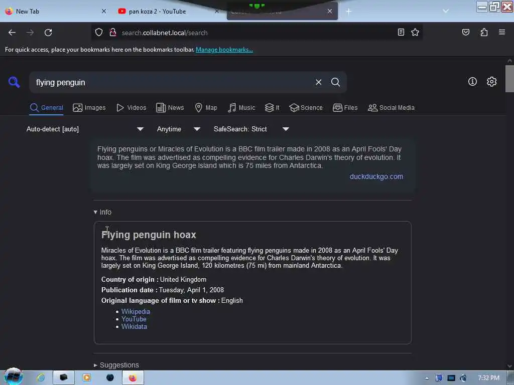Image resolution: width=514 pixels, height=385 pixels.
Task: Open the extensions puzzle icon
Action: (x=484, y=32)
